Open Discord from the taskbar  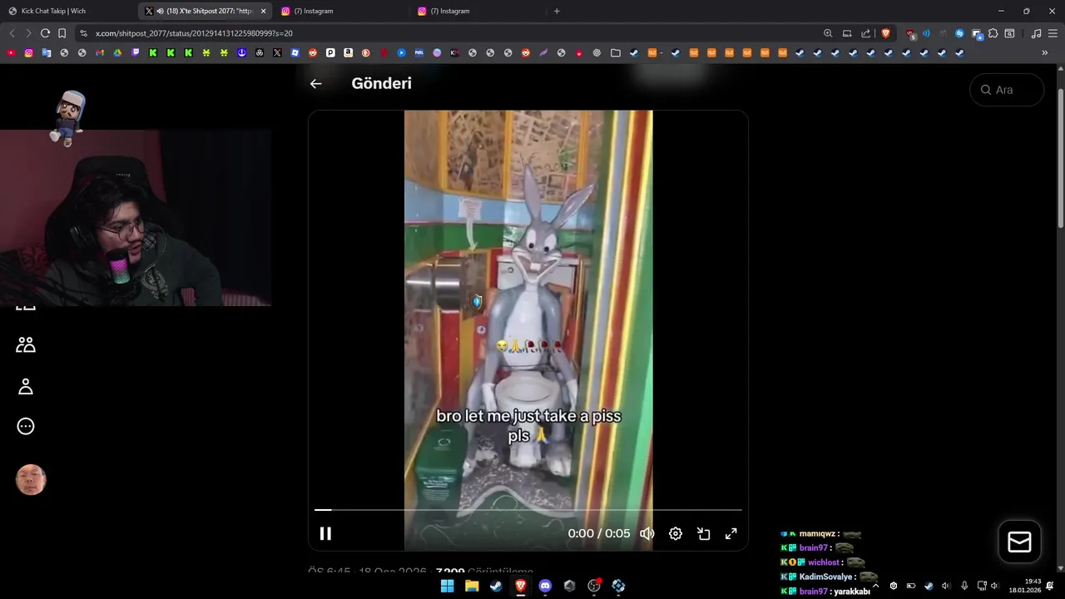click(545, 586)
